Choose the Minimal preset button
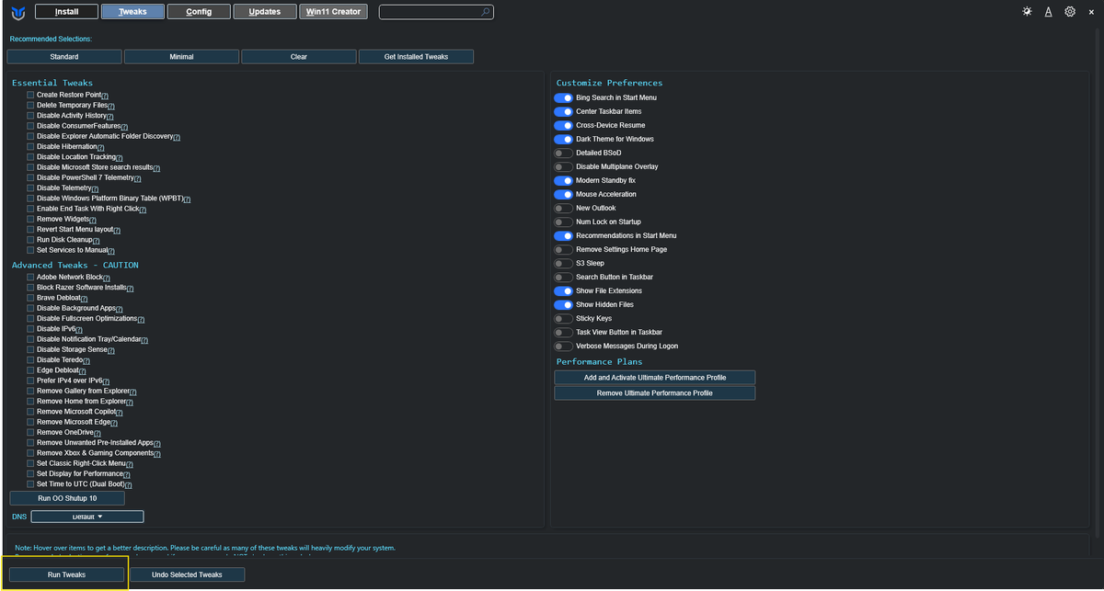Screen dimensions: 1104x591 tap(181, 57)
